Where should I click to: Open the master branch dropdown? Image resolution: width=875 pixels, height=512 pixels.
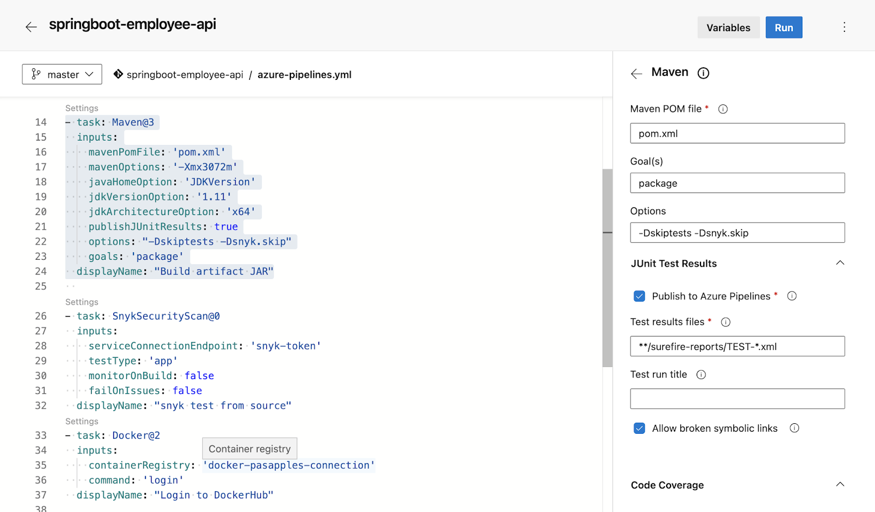click(62, 74)
